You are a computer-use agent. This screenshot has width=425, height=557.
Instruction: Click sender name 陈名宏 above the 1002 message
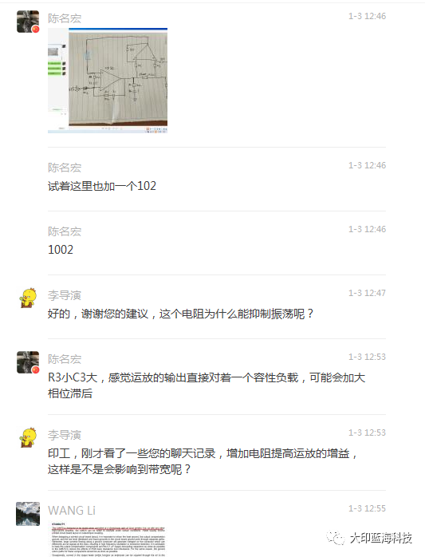[x=65, y=231]
